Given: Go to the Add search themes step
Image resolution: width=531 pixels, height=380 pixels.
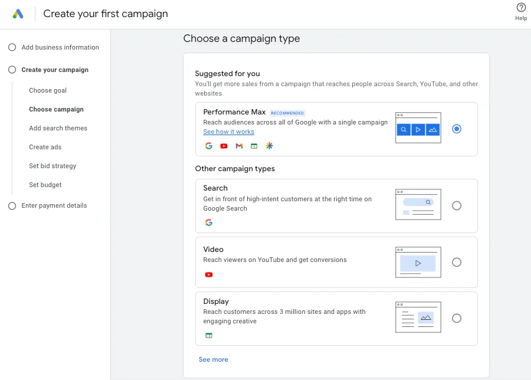Looking at the screenshot, I should (x=58, y=128).
